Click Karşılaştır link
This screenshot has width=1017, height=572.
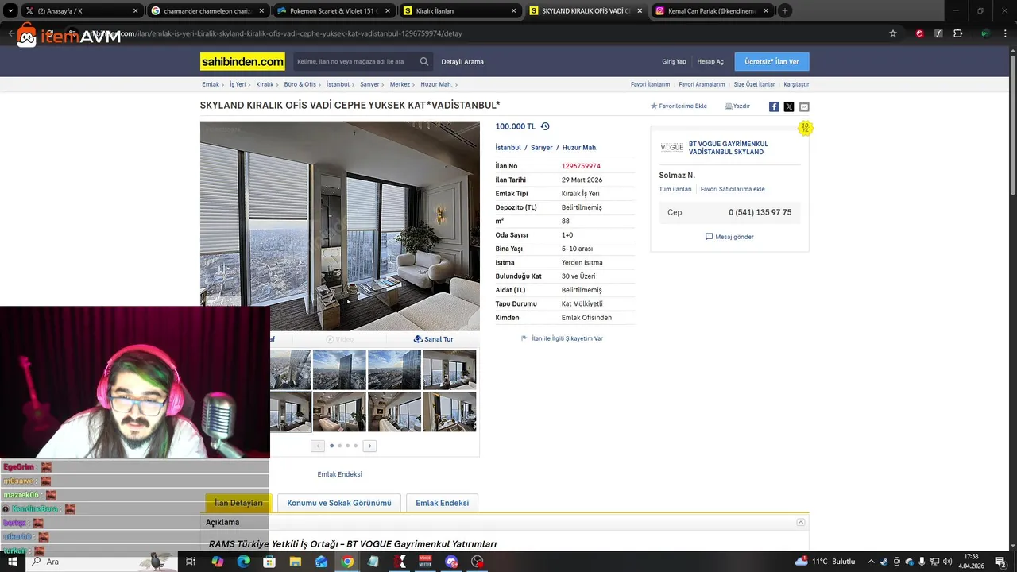796,84
